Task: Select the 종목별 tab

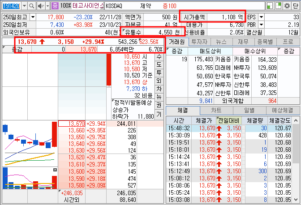Action: click(x=266, y=42)
